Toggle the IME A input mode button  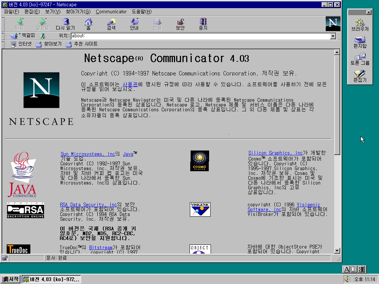pyautogui.click(x=346, y=269)
